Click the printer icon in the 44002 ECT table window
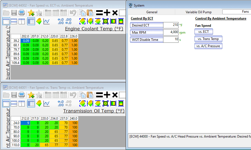Screen dimensions: 251x150 pyautogui.click(x=21, y=13)
